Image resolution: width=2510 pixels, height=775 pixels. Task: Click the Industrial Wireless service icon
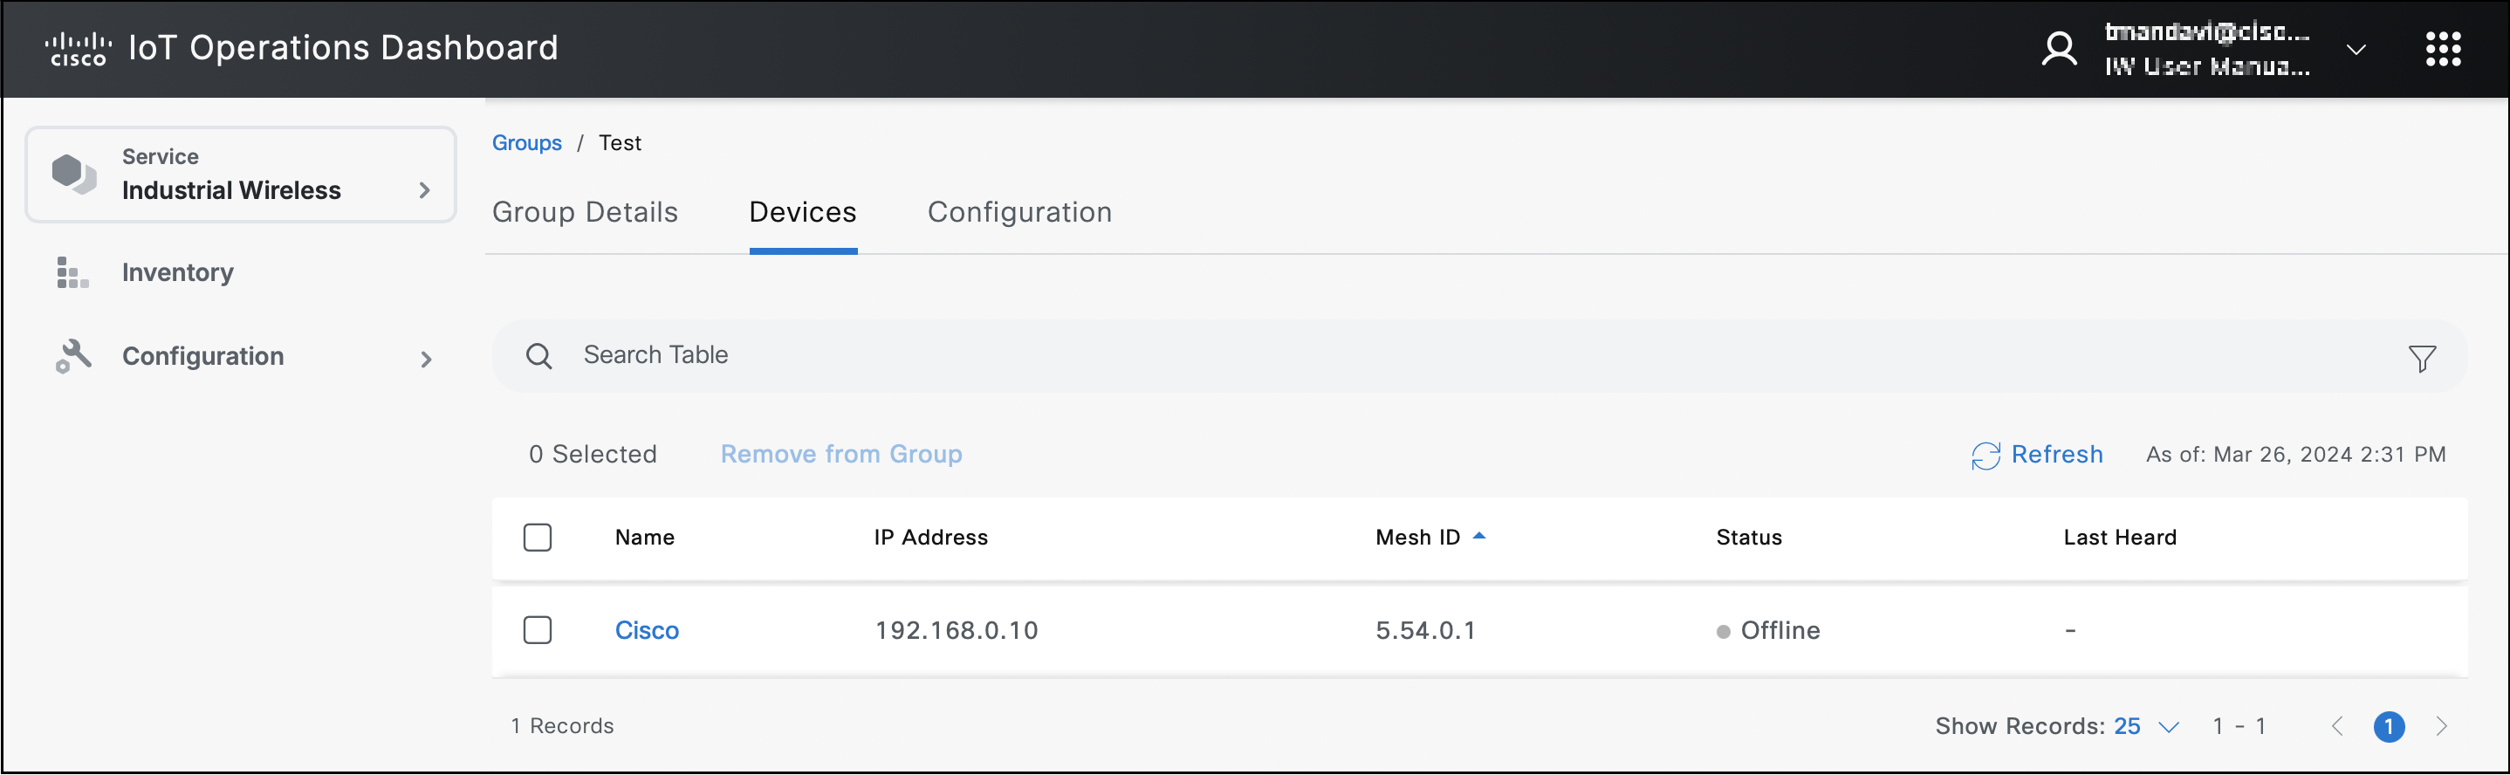(x=74, y=175)
